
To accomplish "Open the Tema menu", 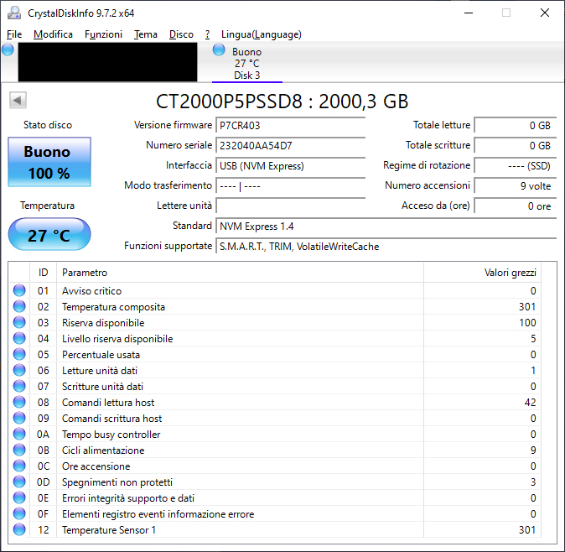I will 146,34.
